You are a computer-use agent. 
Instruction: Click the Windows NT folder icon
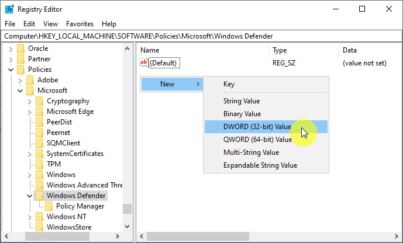coord(39,217)
